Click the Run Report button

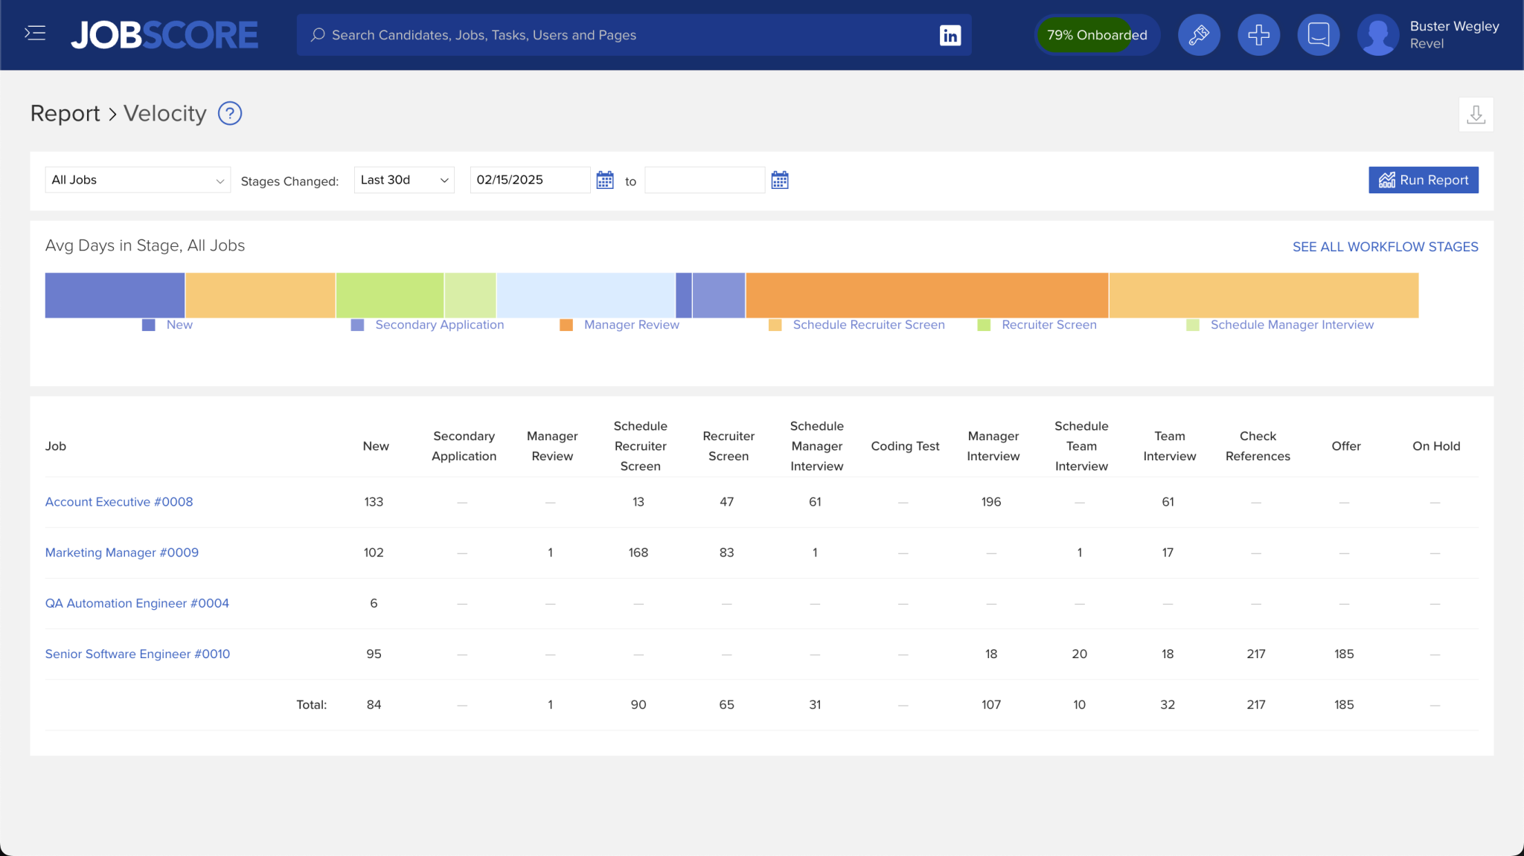pos(1423,180)
